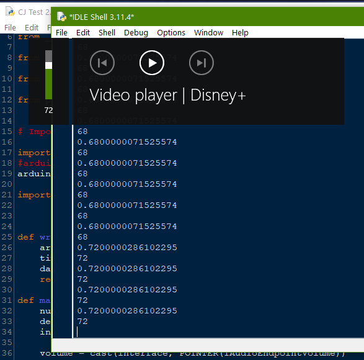Open the Debug menu
The height and width of the screenshot is (360, 364).
(136, 32)
